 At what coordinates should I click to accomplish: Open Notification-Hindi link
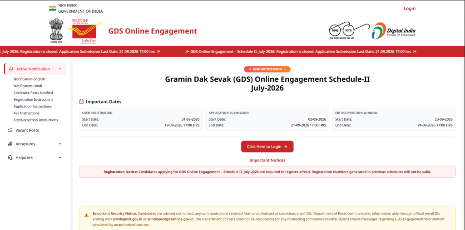[x=28, y=86]
